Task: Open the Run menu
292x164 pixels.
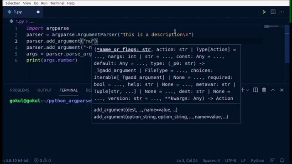Action: pos(44,3)
